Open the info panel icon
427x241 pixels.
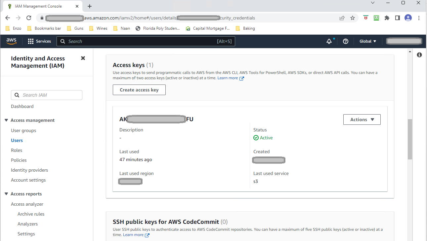tap(419, 55)
